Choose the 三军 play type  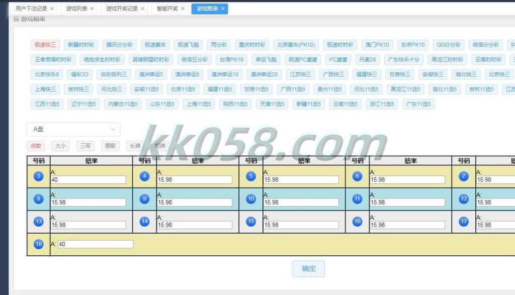click(85, 146)
